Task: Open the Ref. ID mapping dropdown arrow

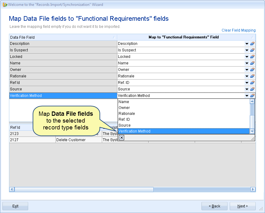Action: tap(247, 83)
